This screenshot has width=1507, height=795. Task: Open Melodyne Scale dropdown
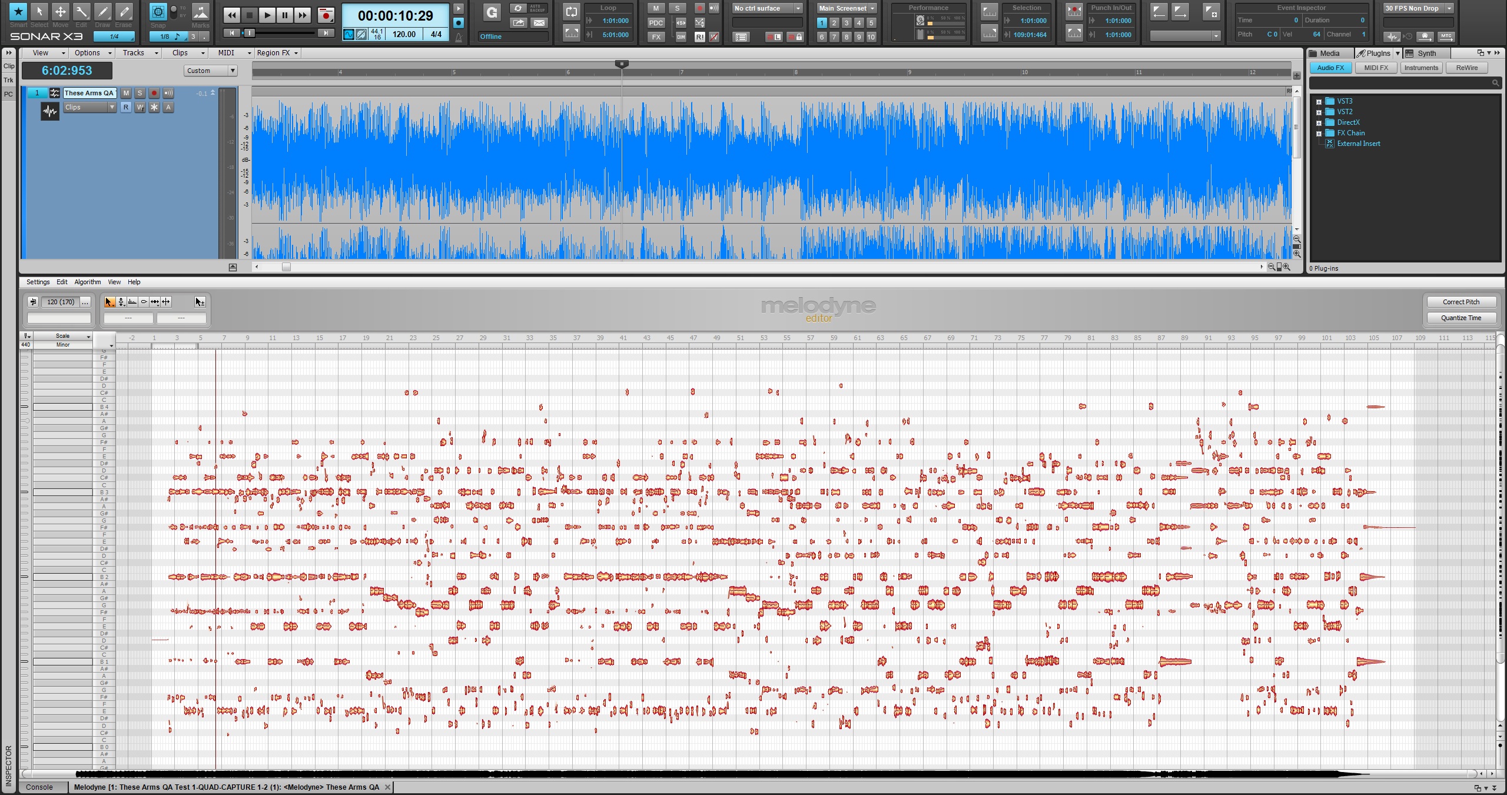point(63,336)
